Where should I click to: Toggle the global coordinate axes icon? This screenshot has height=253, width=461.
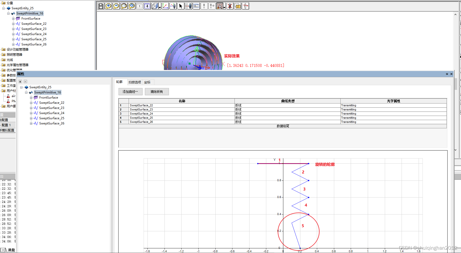pos(166,6)
